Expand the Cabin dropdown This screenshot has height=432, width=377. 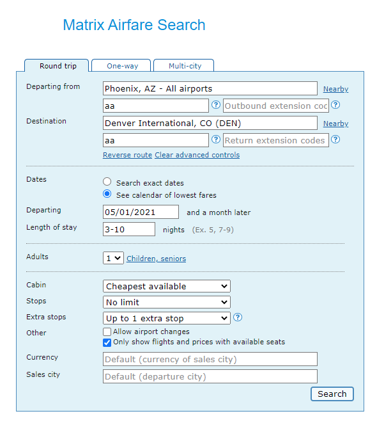[167, 286]
